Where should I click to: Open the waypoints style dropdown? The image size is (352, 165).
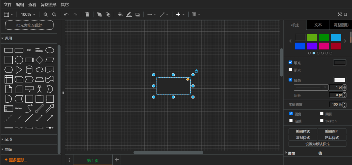click(x=164, y=15)
